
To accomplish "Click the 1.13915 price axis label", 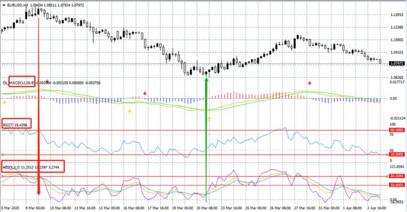I will coord(397,15).
